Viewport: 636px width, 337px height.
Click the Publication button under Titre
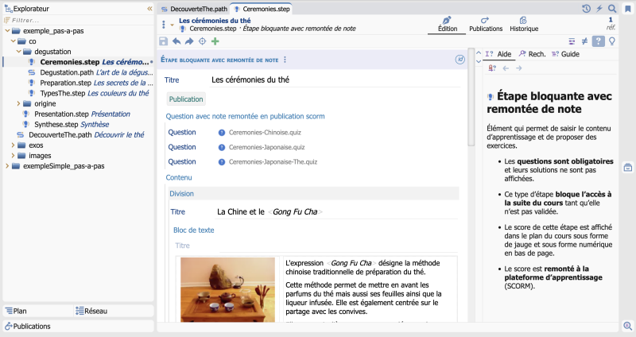[x=186, y=99]
